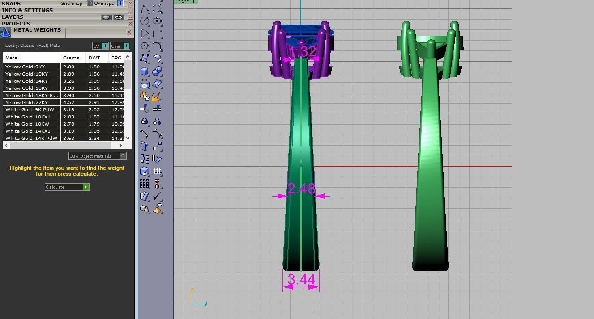Open the Use Object Materials dropdown
Image resolution: width=594 pixels, height=319 pixels.
98,156
